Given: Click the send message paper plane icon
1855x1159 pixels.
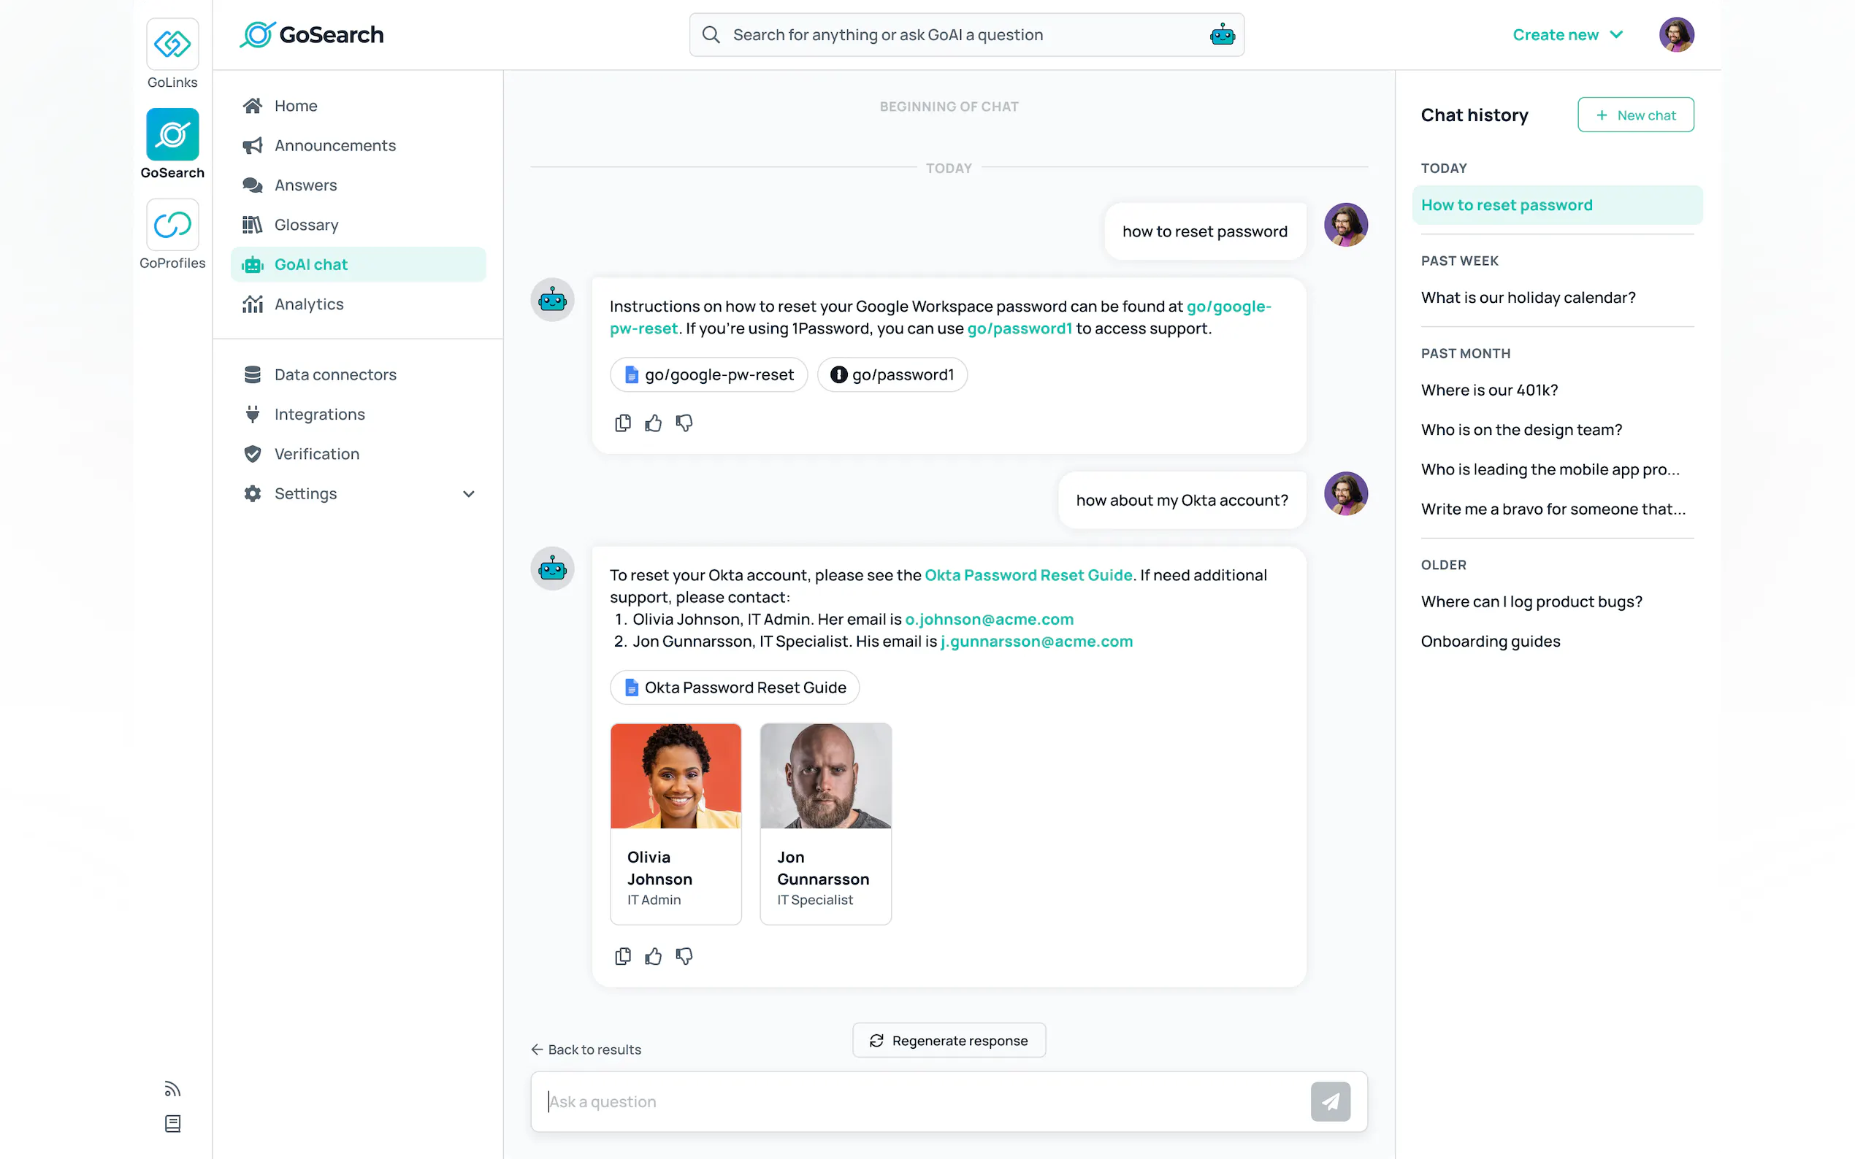Looking at the screenshot, I should 1330,1101.
